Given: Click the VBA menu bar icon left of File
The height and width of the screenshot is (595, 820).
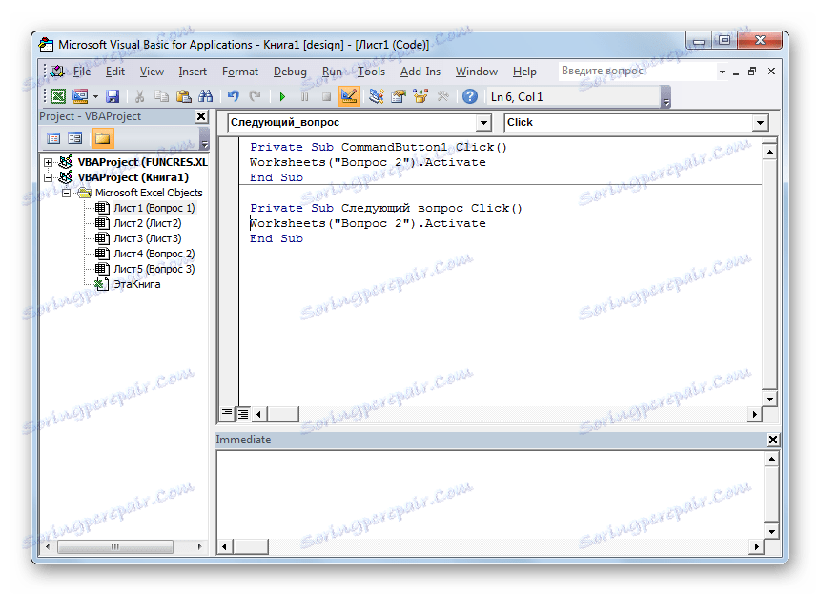Looking at the screenshot, I should 56,72.
